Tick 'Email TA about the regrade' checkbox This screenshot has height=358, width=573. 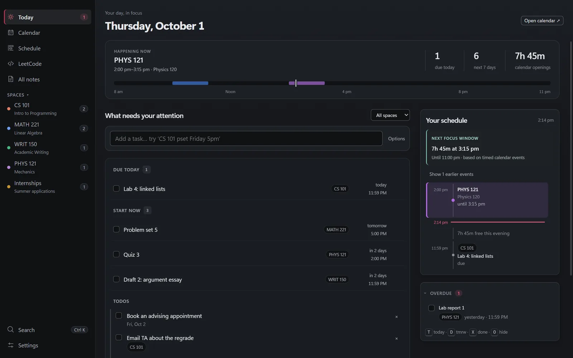[119, 337]
